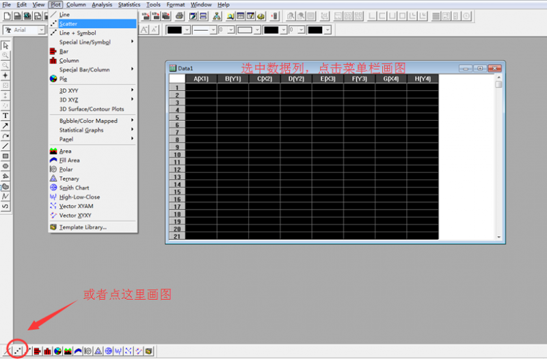This screenshot has width=547, height=359.
Task: Open the first black color dropdown arrow
Action: pyautogui.click(x=187, y=30)
